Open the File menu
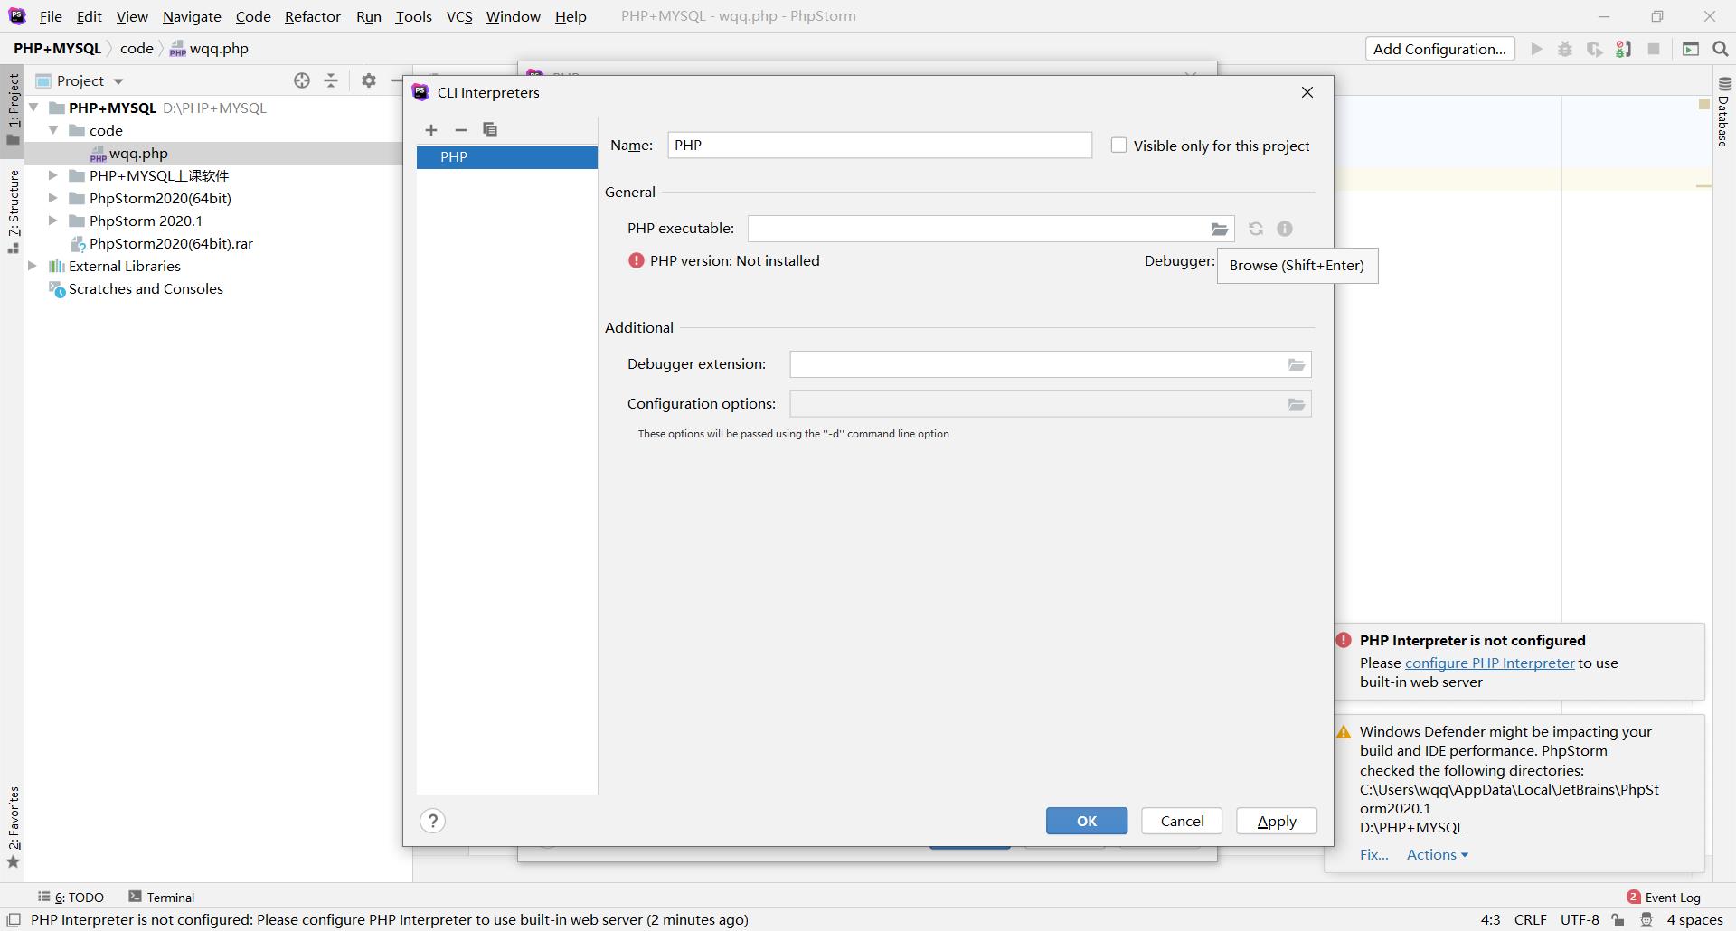 51,16
